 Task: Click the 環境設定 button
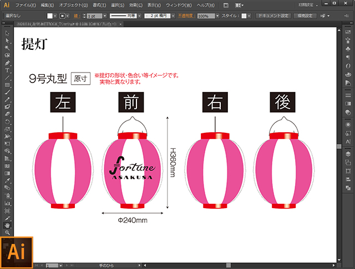tap(305, 16)
